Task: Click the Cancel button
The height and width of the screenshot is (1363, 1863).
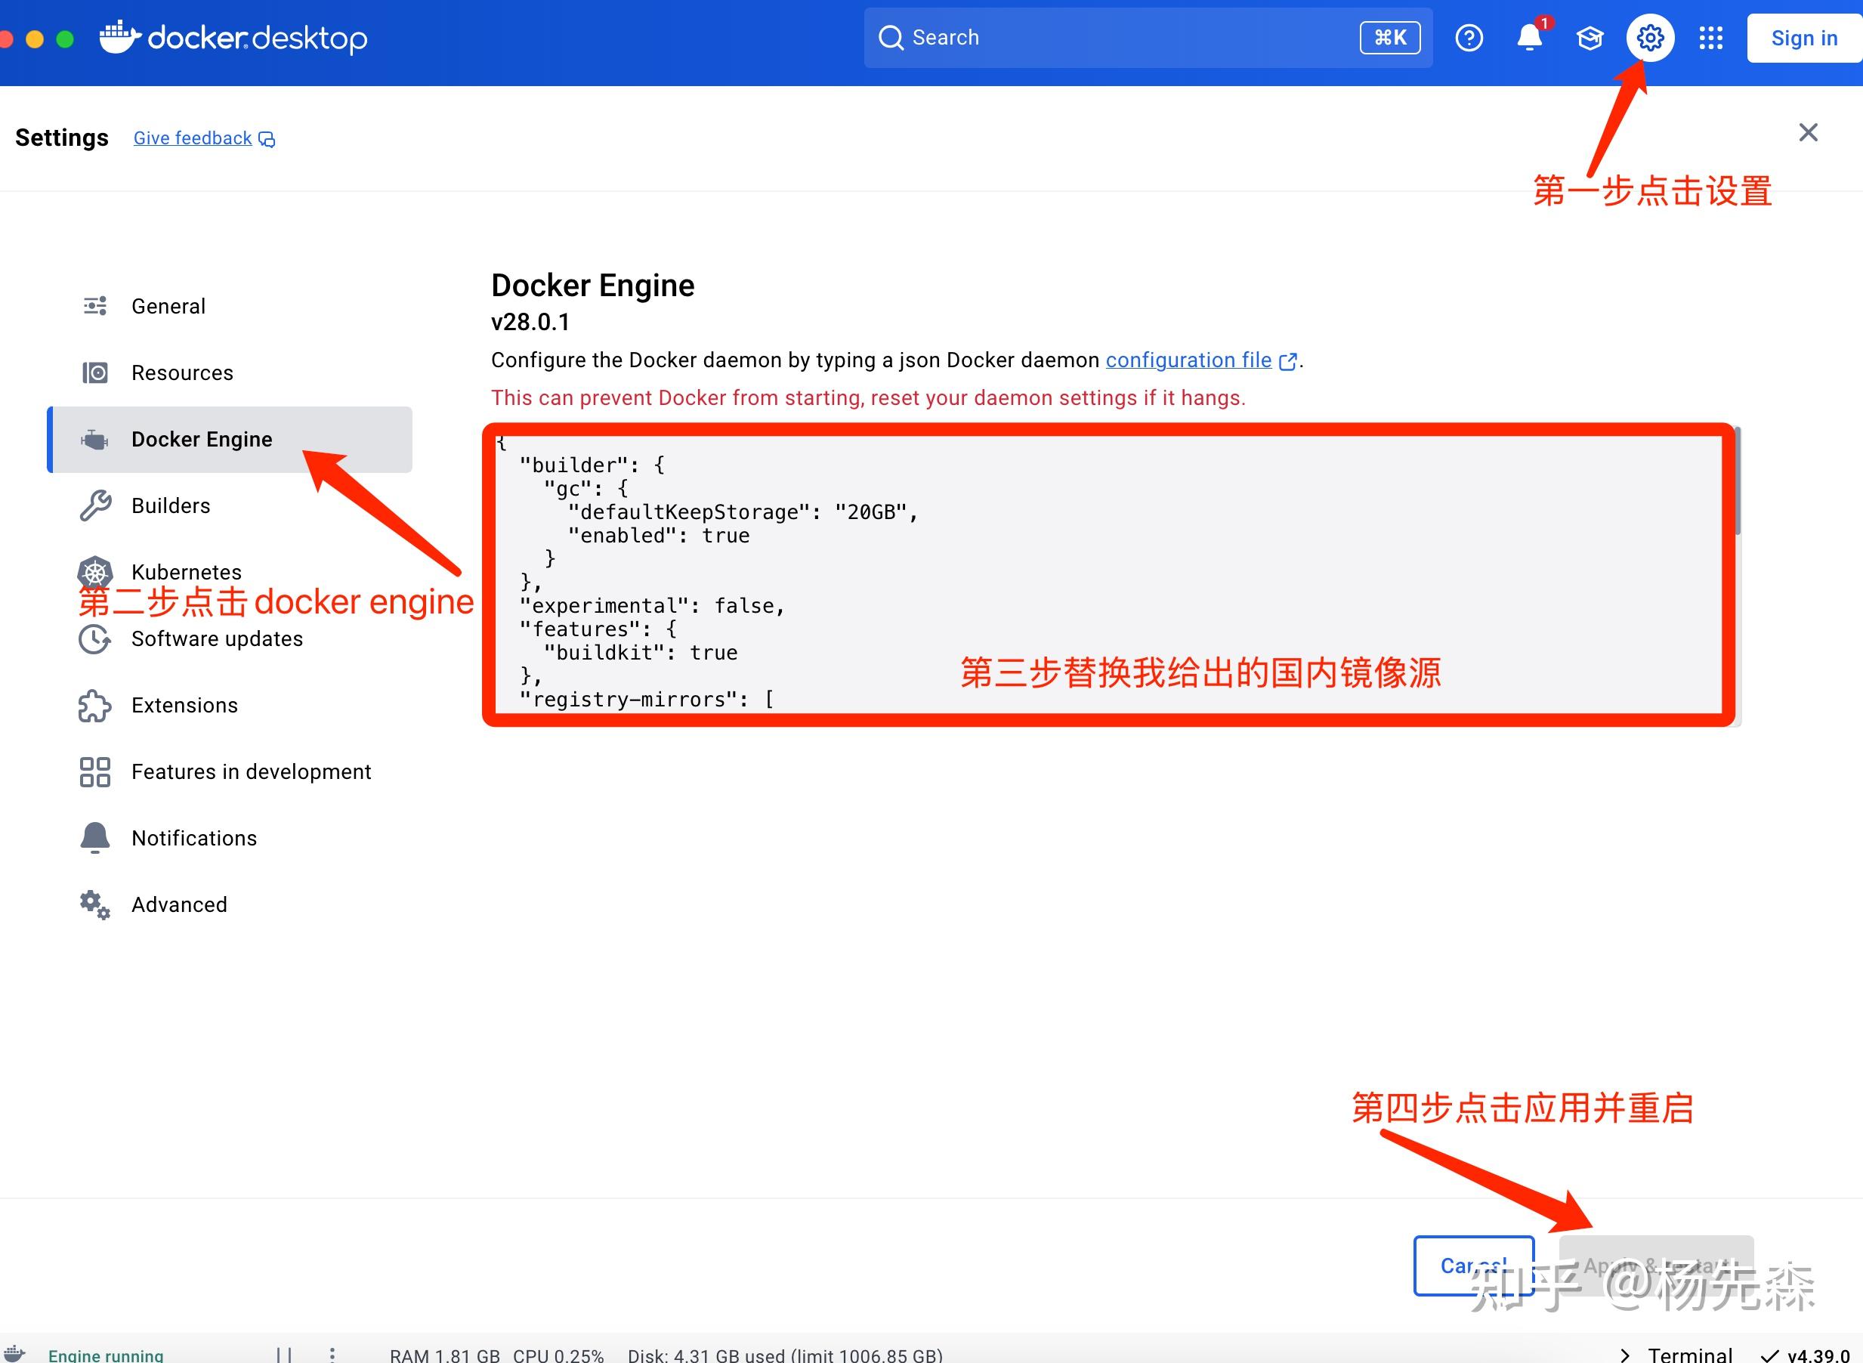Action: pyautogui.click(x=1474, y=1264)
